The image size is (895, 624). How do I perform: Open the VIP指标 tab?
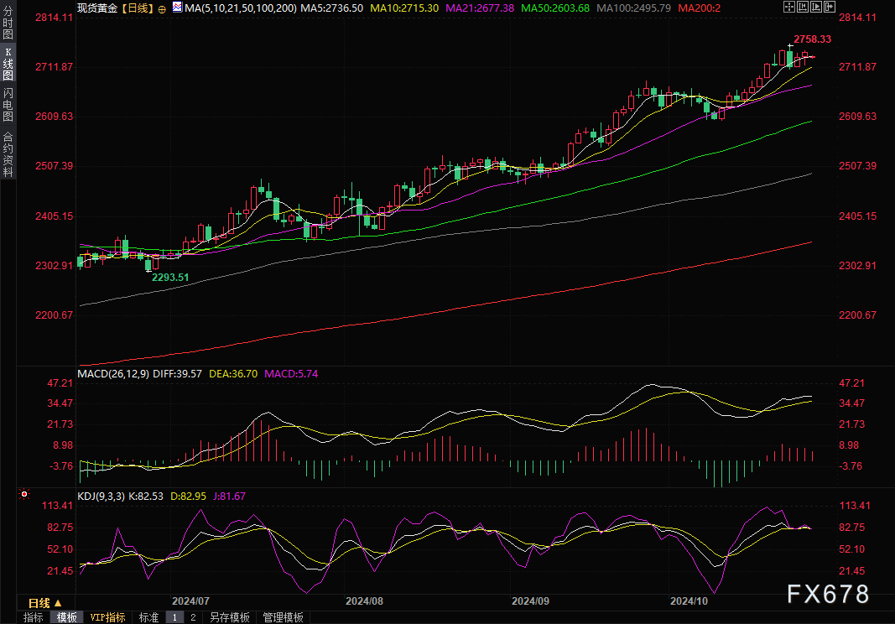[107, 617]
